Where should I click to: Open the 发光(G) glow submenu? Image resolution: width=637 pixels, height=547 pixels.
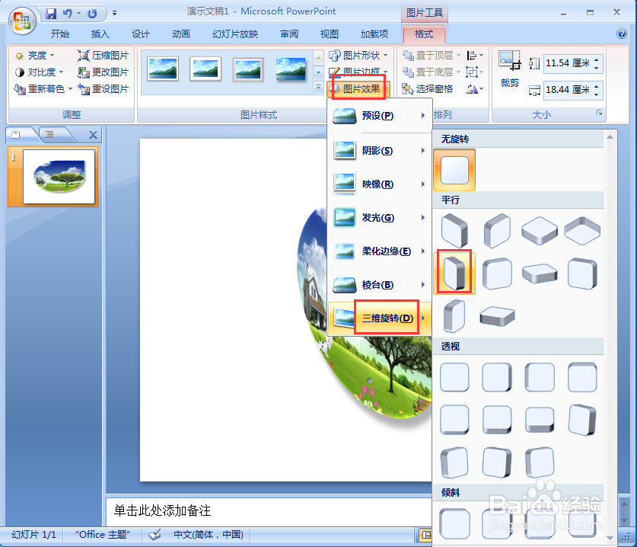(379, 218)
